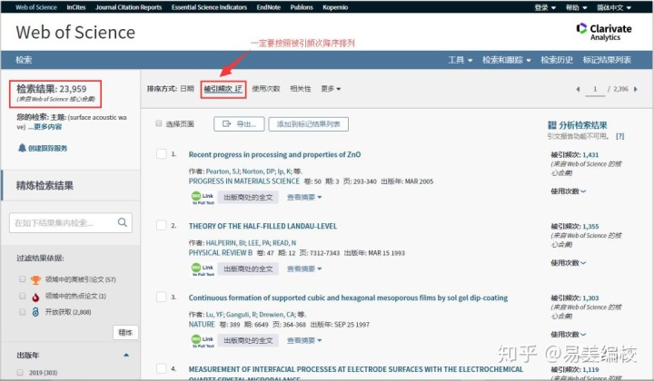Collapse the 出版年 filter section
Image resolution: width=654 pixels, height=381 pixels.
tap(126, 356)
